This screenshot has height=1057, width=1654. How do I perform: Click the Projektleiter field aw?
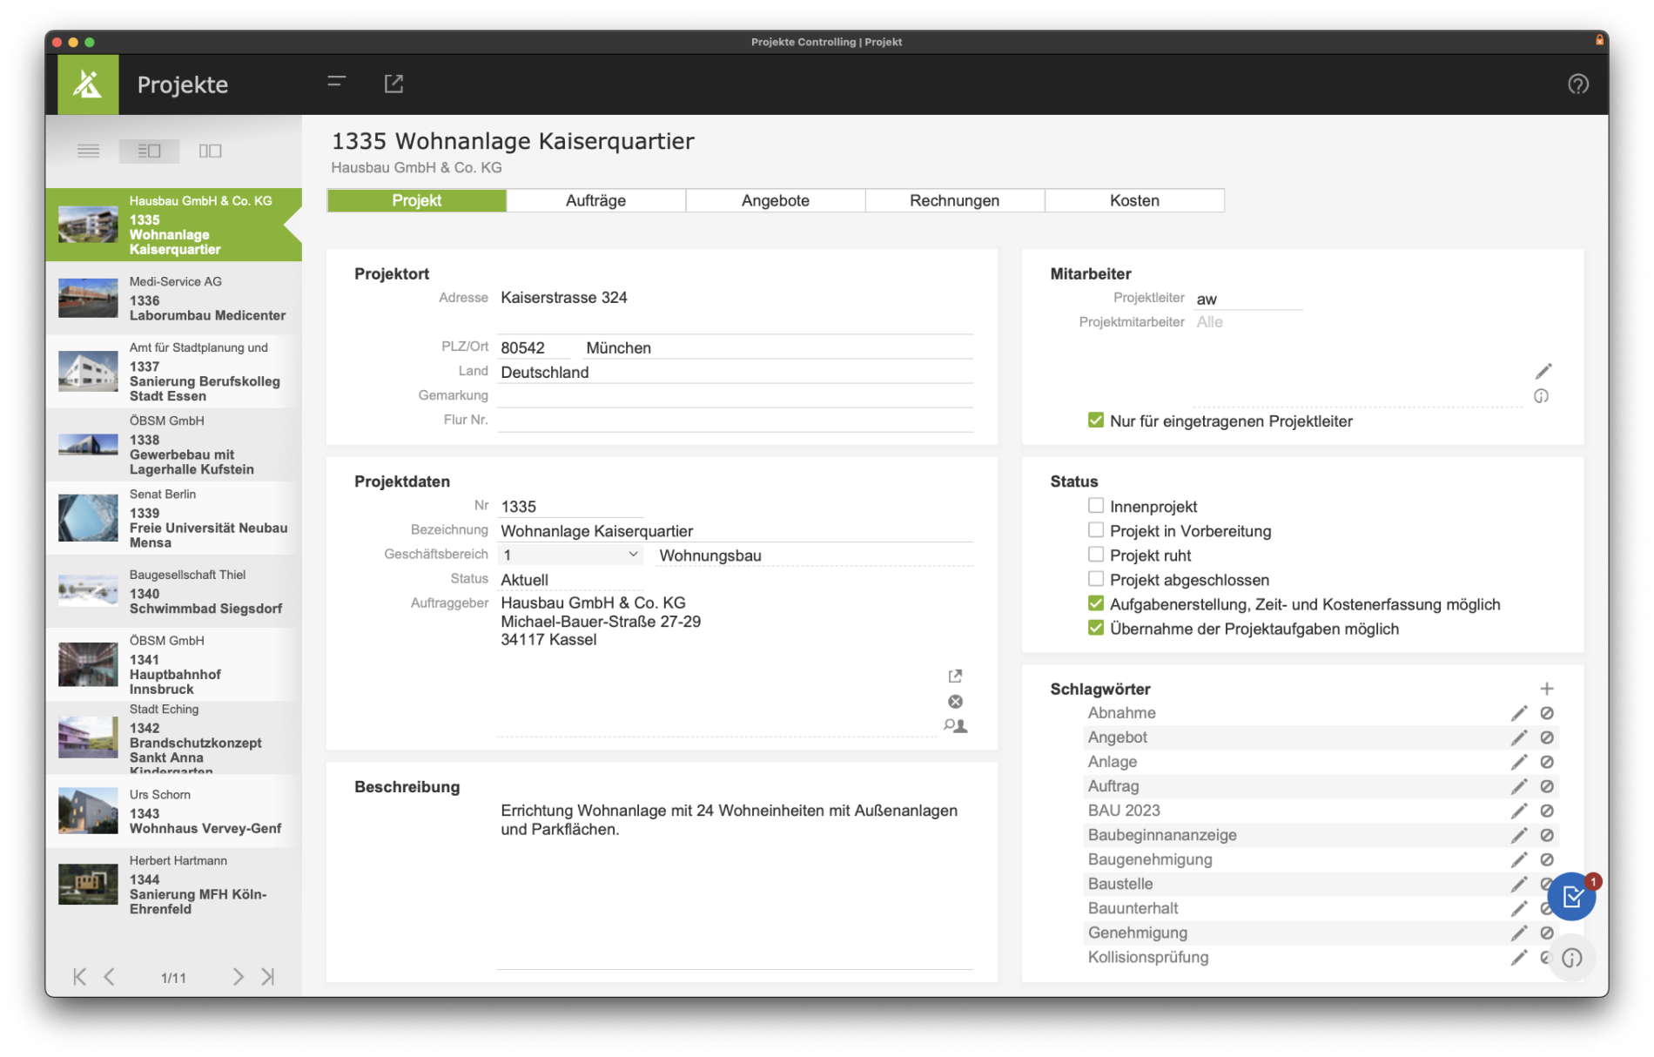pyautogui.click(x=1247, y=299)
